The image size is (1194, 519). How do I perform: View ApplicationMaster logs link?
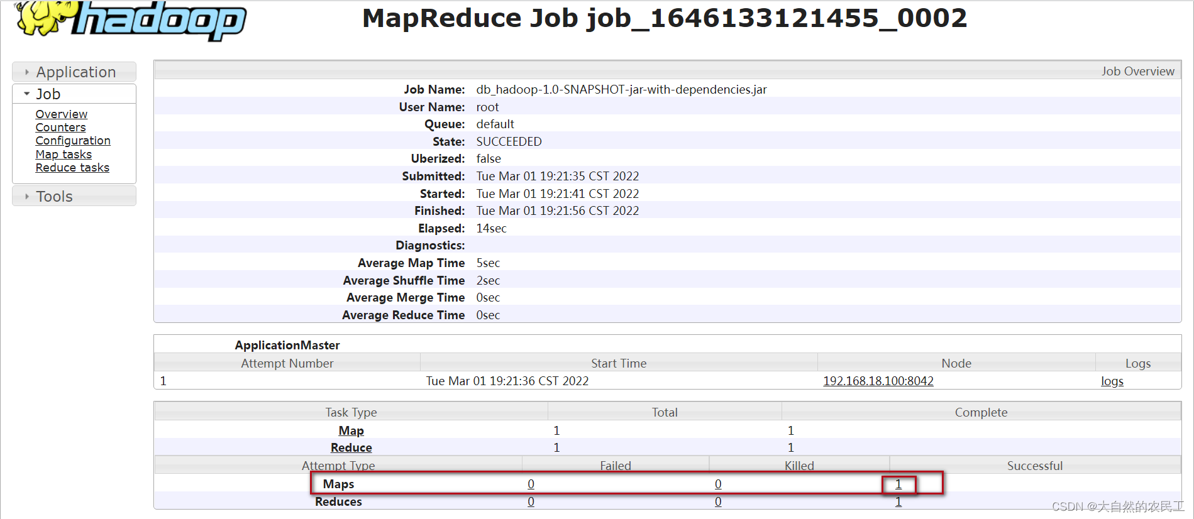click(1112, 381)
